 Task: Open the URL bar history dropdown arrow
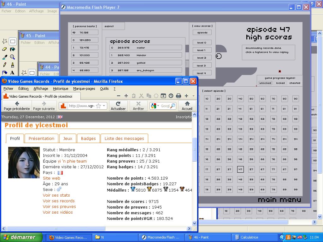104,106
